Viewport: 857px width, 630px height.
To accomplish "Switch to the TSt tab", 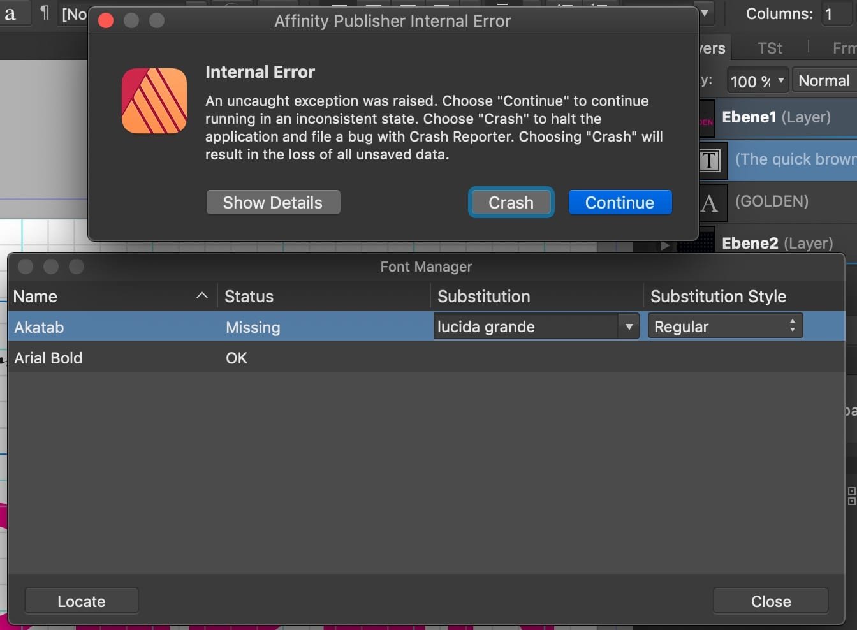I will click(x=769, y=47).
